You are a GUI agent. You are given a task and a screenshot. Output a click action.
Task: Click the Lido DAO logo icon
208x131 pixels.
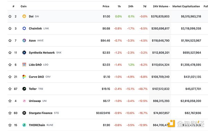[24, 64]
